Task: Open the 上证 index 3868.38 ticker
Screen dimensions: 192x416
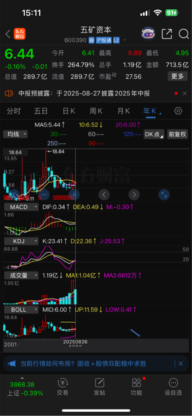Action: point(25,388)
